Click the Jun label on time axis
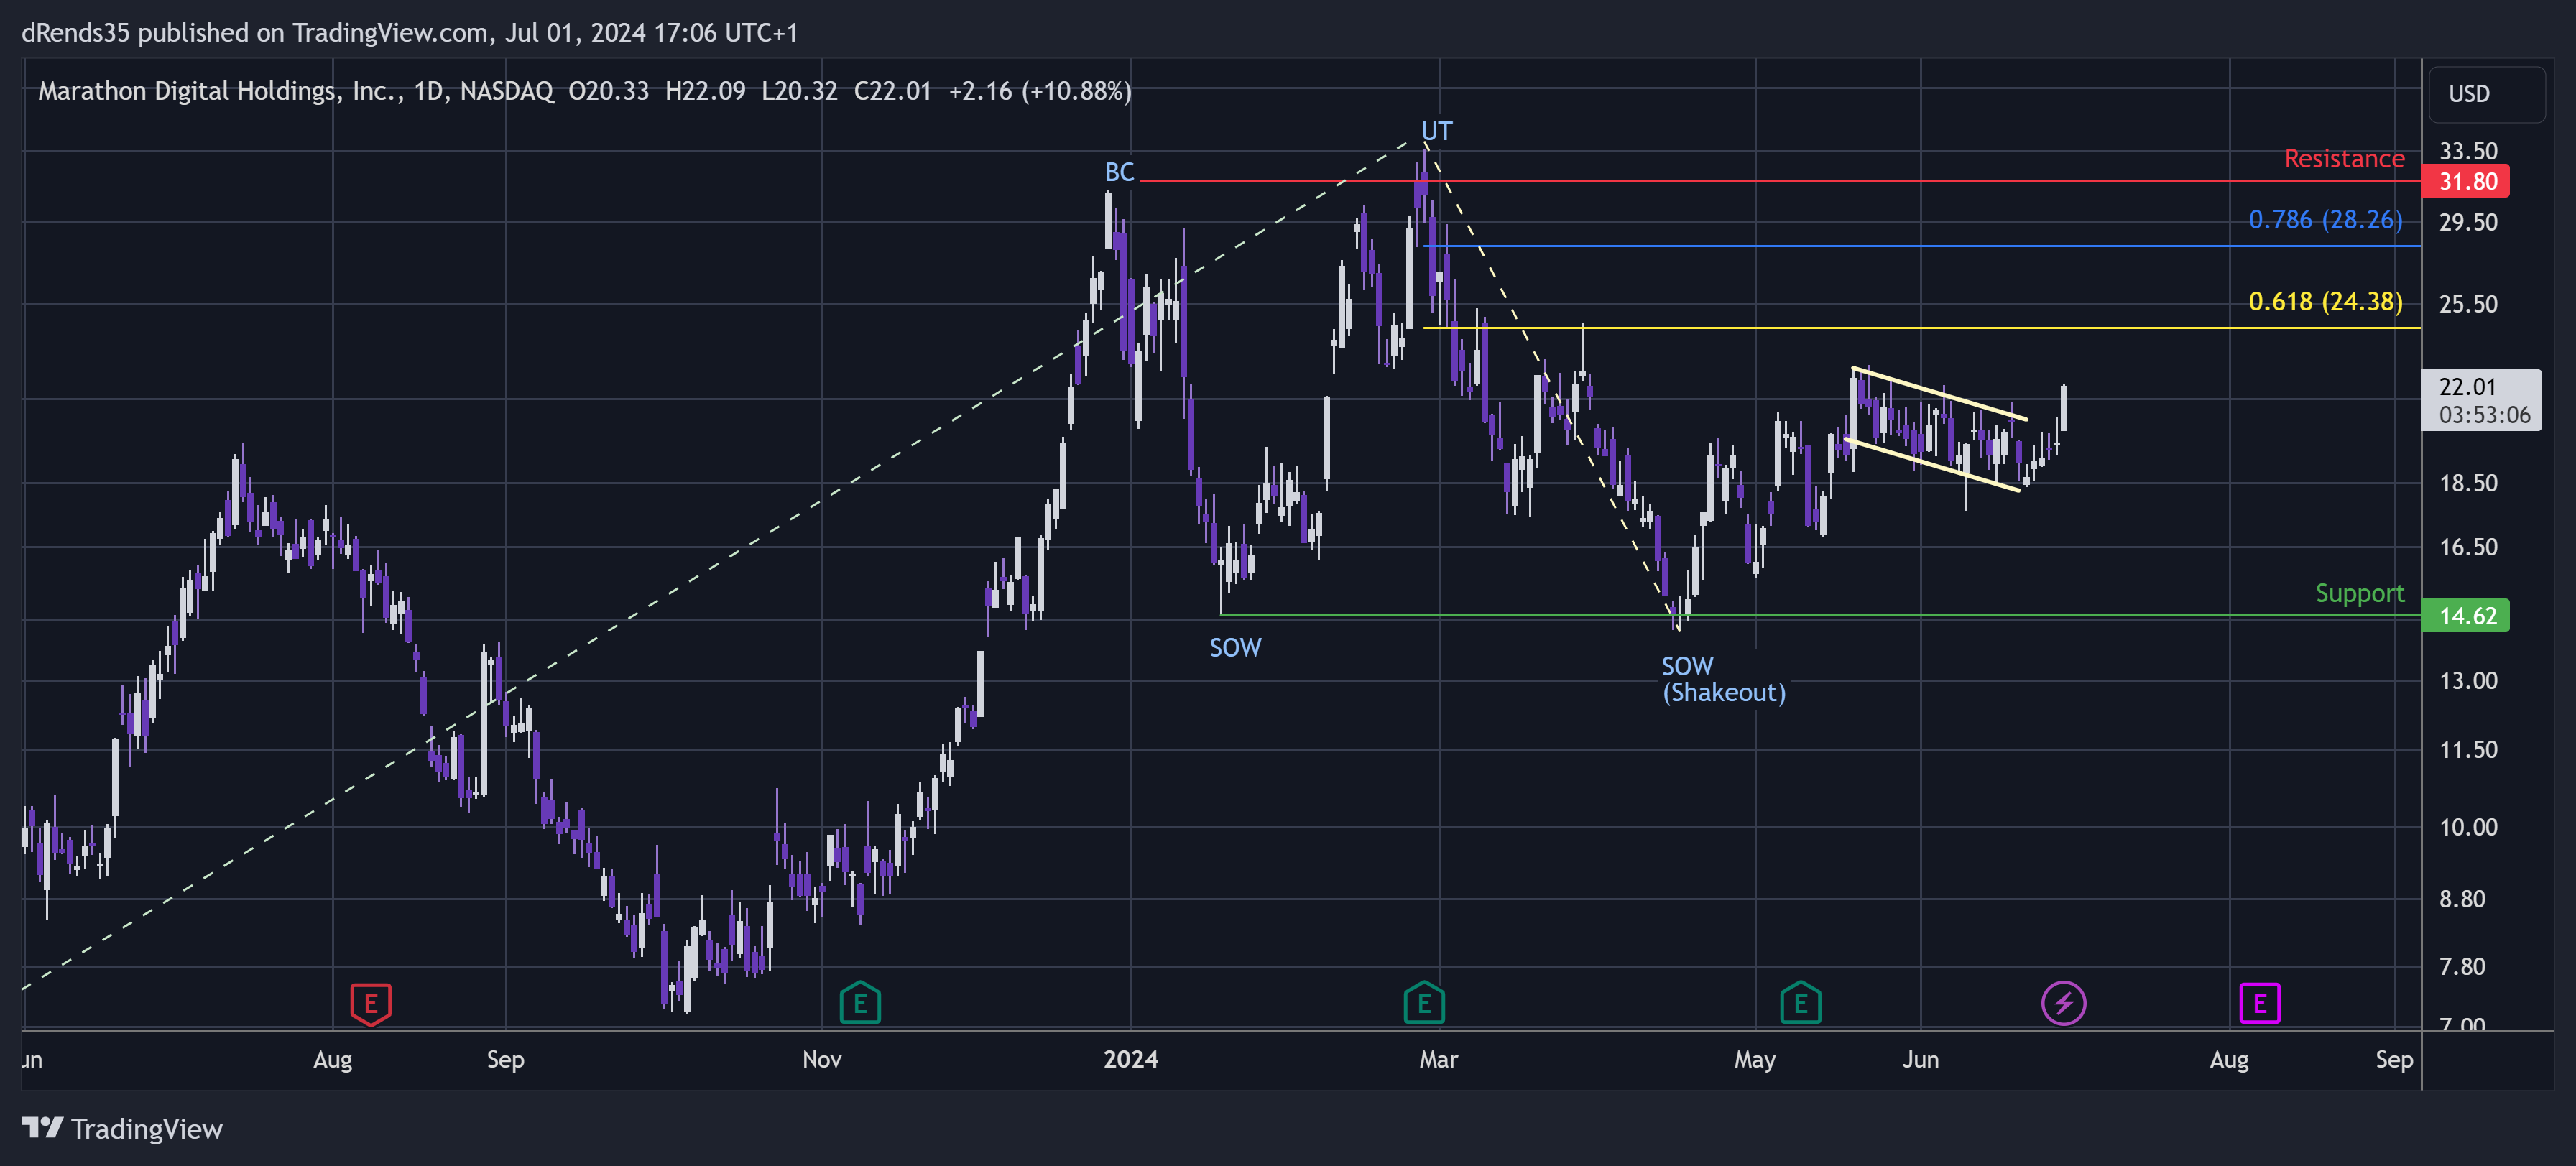This screenshot has width=2576, height=1166. (x=1920, y=1059)
